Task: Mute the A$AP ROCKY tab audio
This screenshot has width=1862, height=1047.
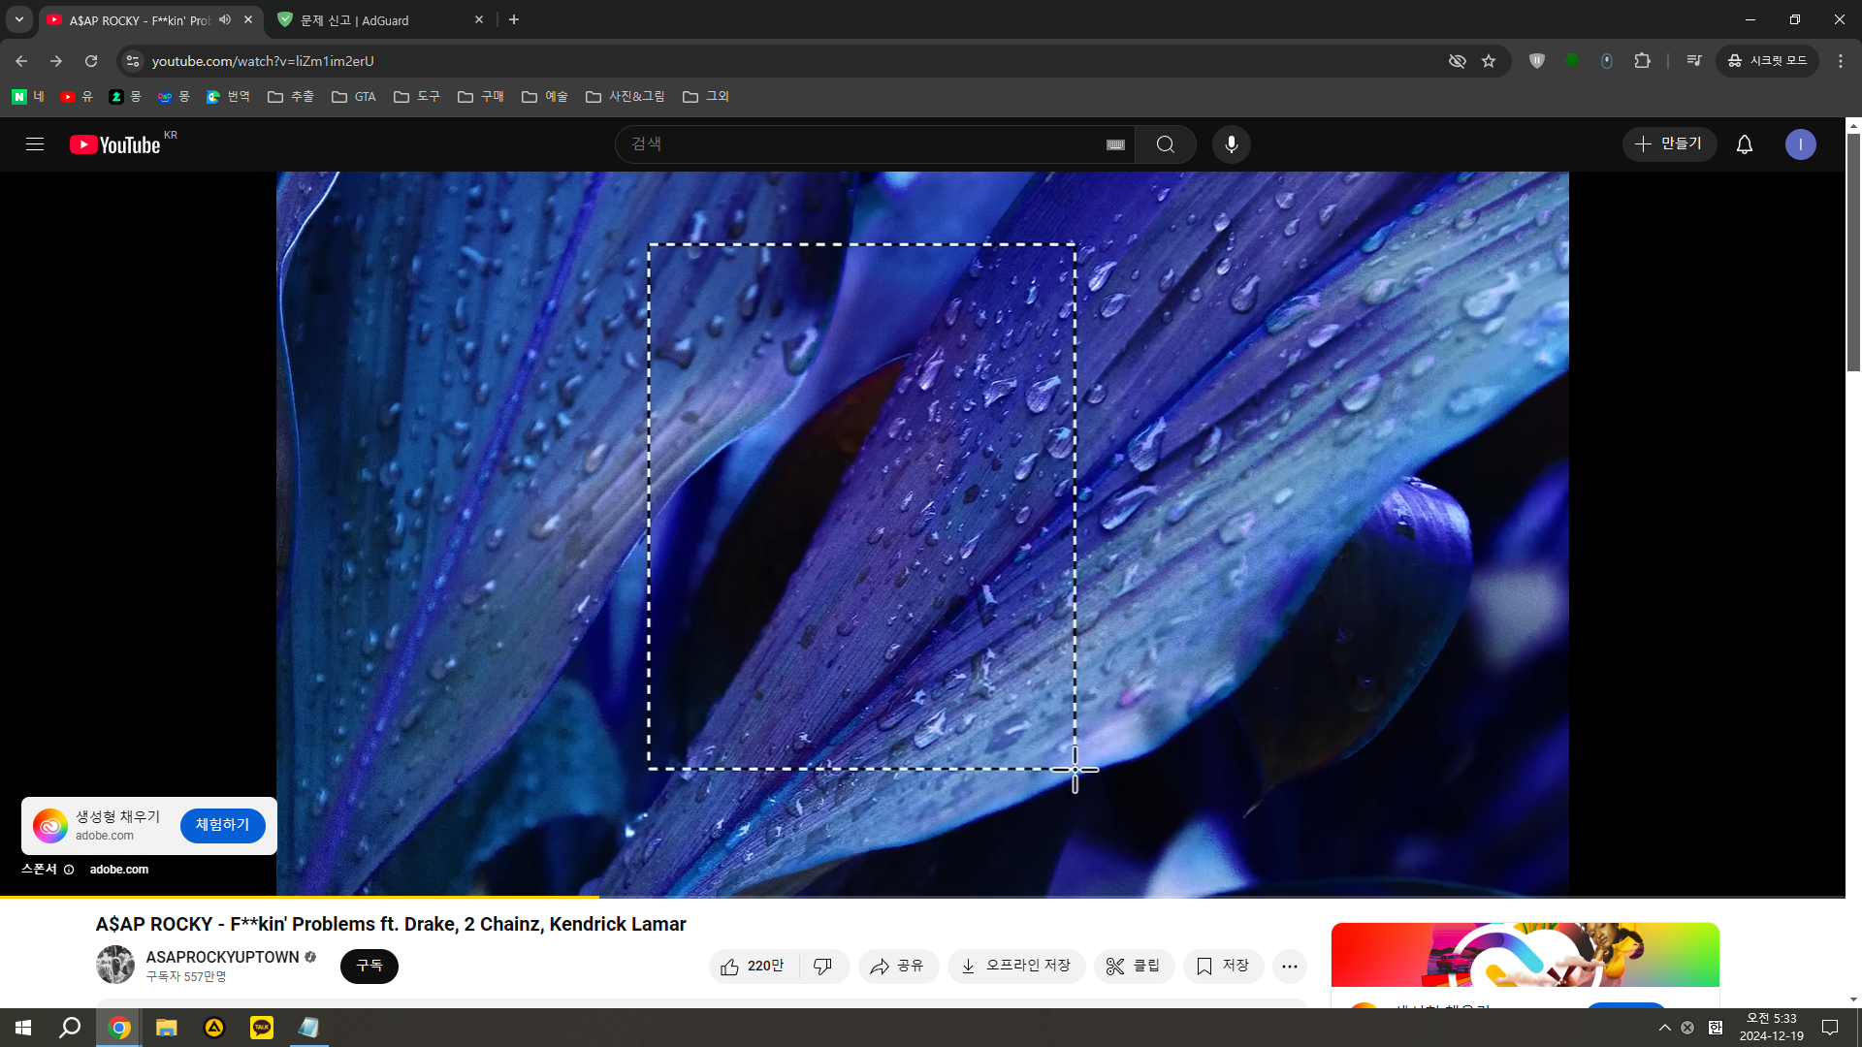Action: pos(225,19)
